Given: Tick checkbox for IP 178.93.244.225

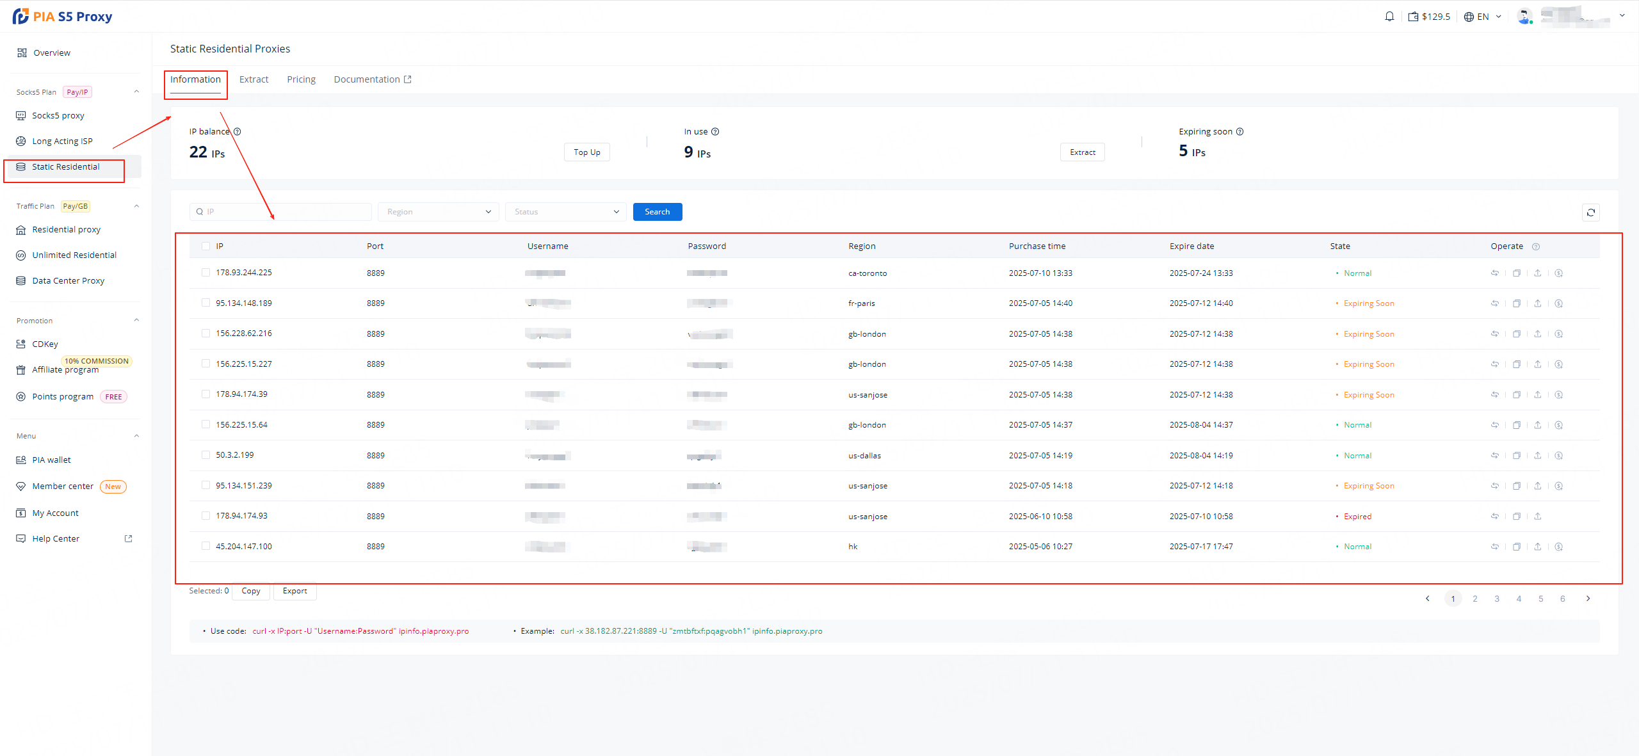Looking at the screenshot, I should (x=206, y=273).
